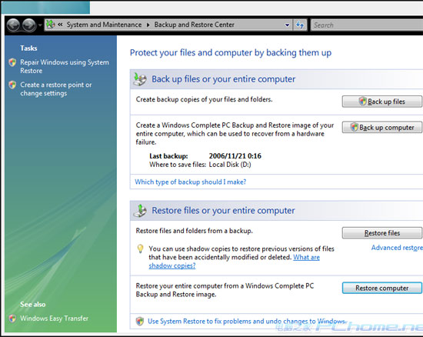The height and width of the screenshot is (337, 423).
Task: Open Create a restore point or change settings
Action: point(56,88)
